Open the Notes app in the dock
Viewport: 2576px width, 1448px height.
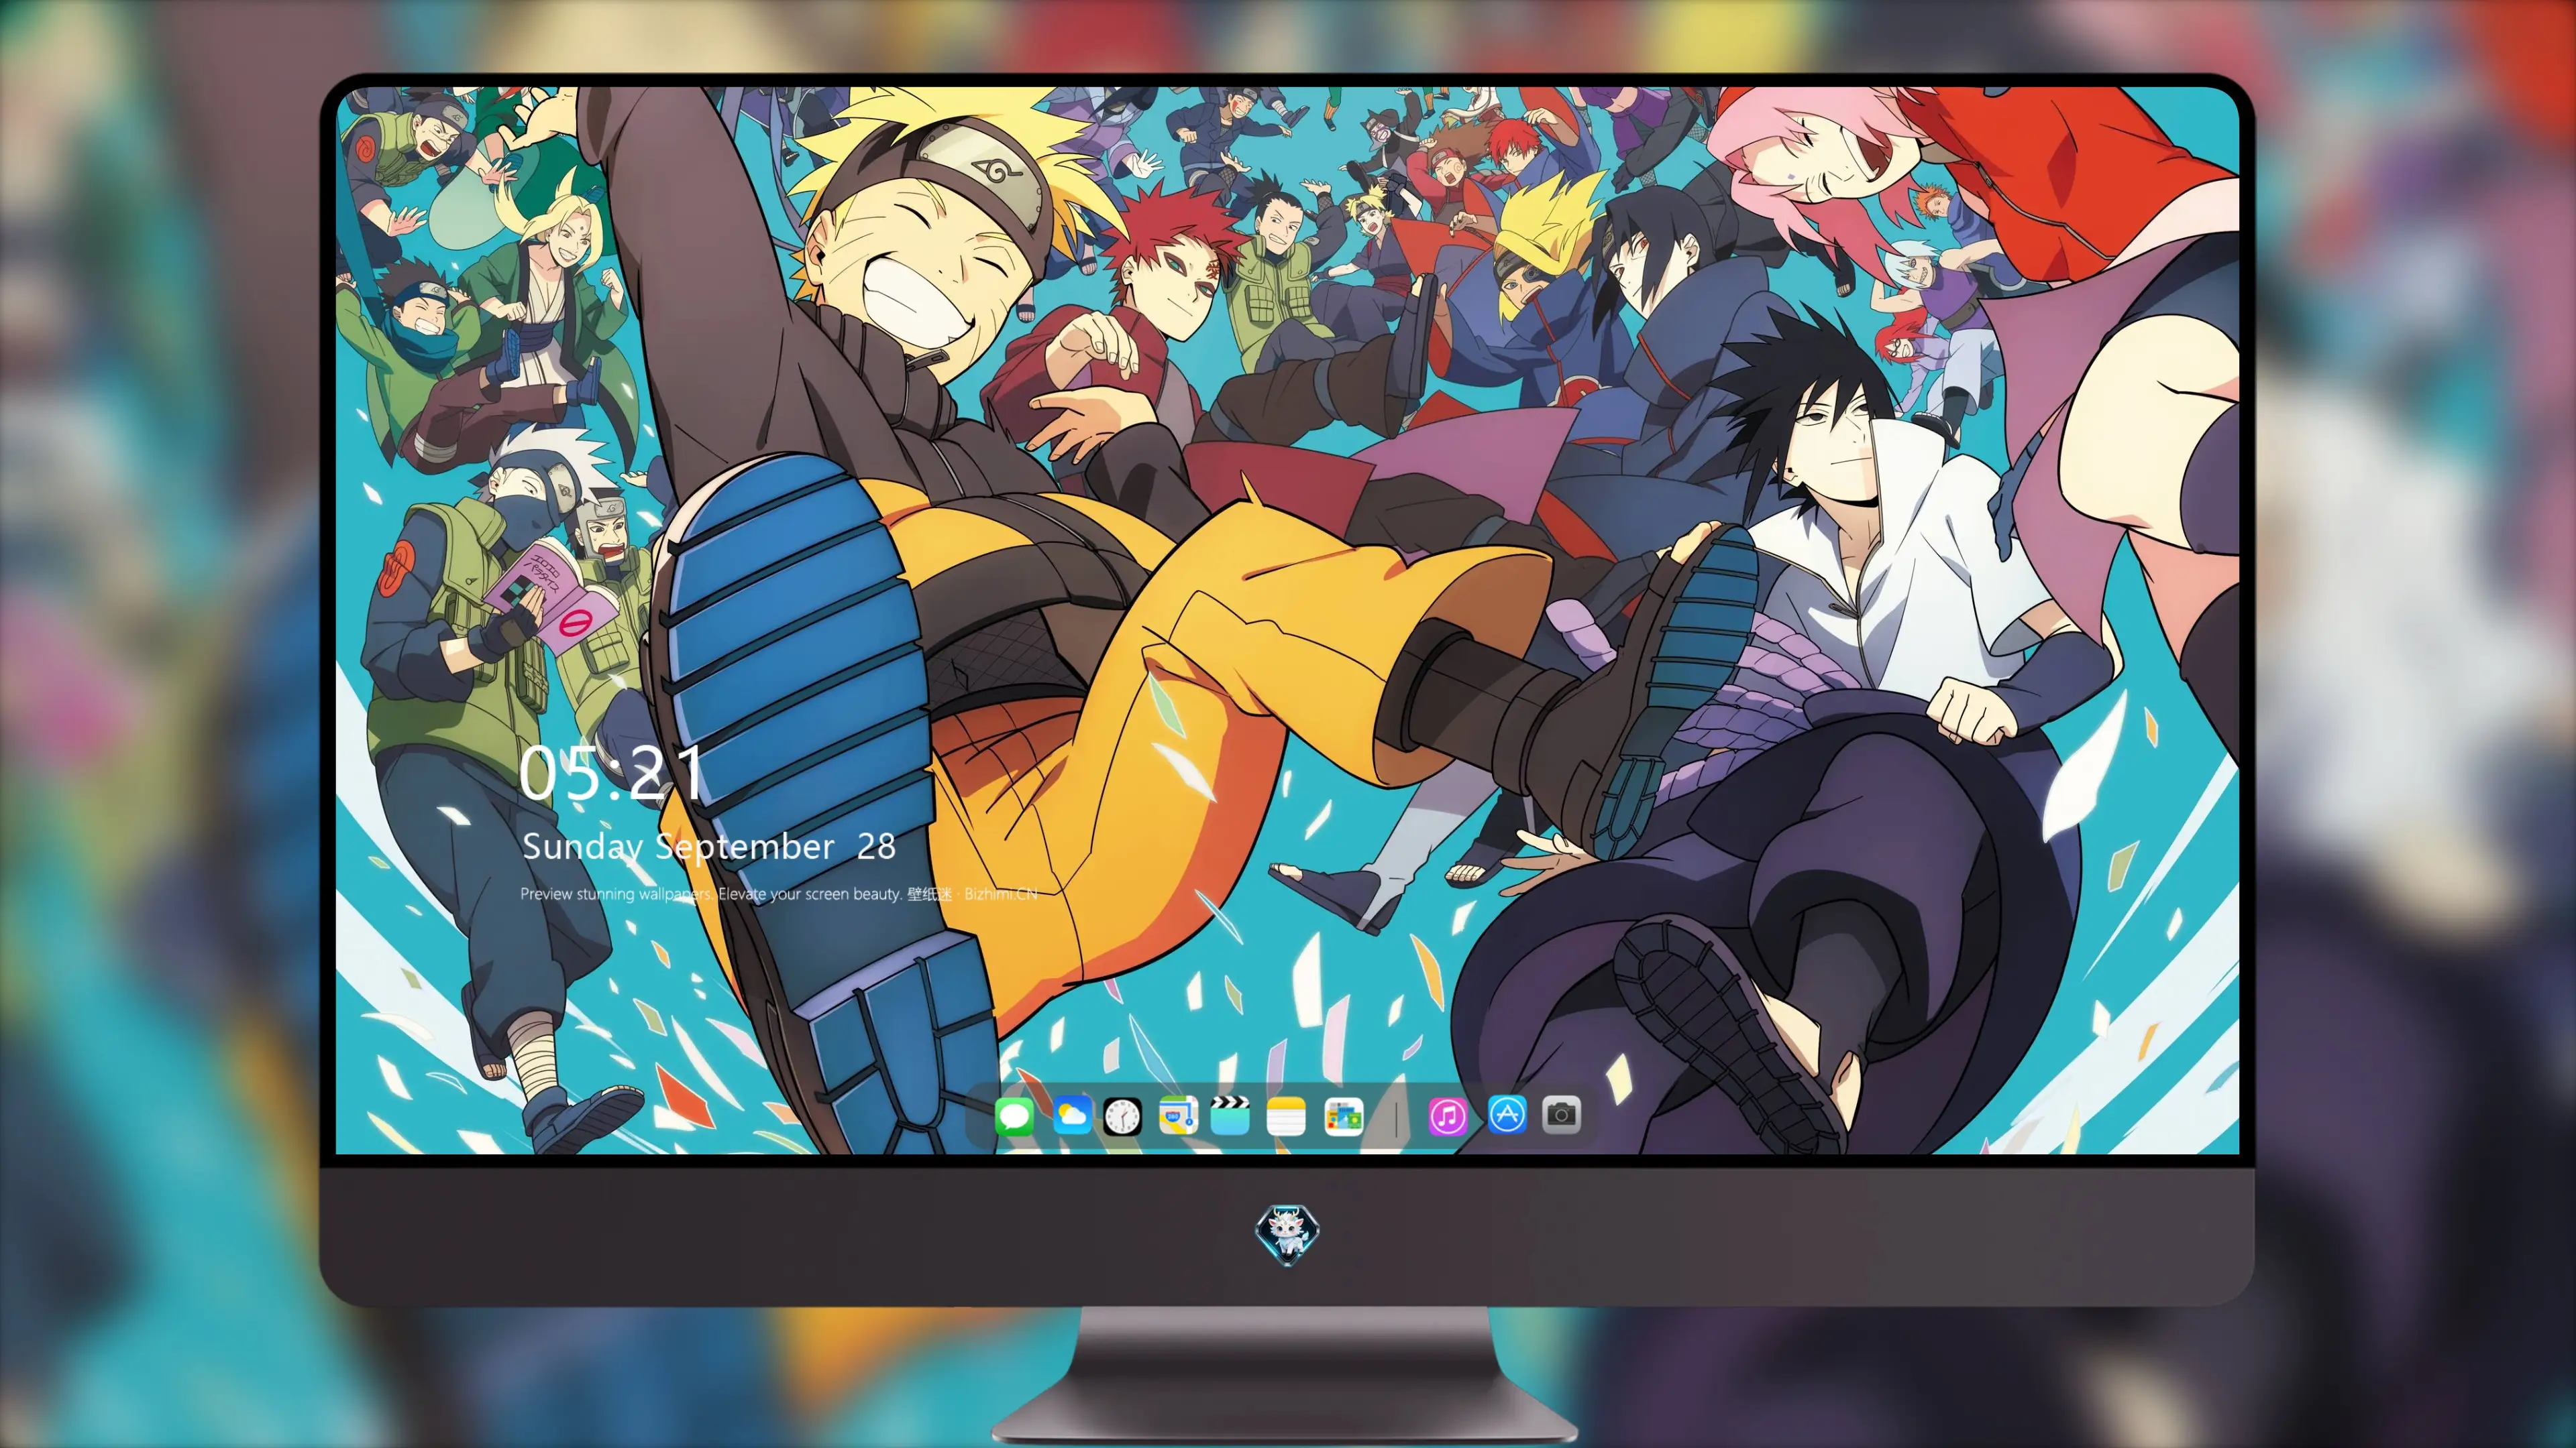1286,1115
